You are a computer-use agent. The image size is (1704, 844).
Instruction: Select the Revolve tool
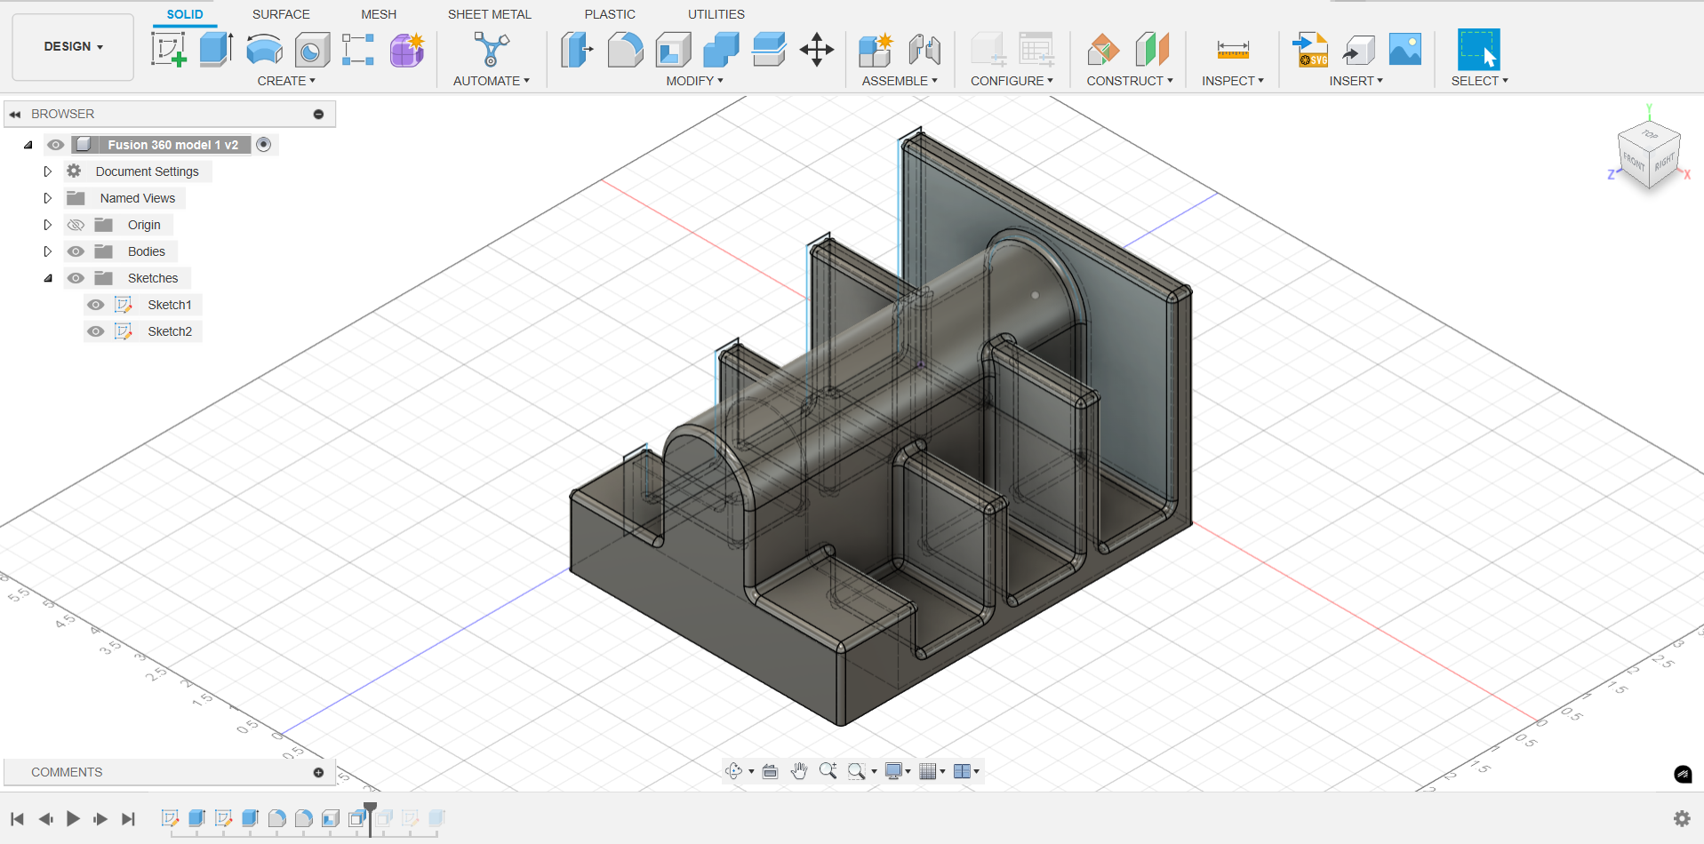(264, 50)
